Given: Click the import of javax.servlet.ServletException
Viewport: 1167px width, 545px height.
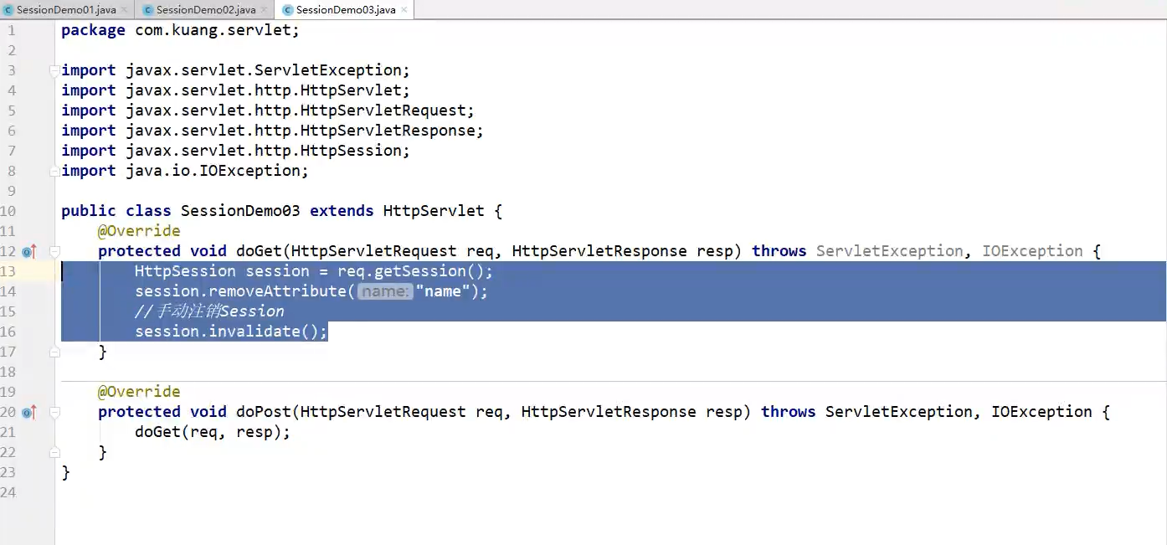Looking at the screenshot, I should [236, 70].
